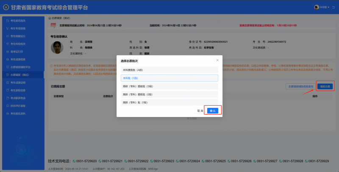
Task: Click the icon beside 考点联系电话 in sidebar
Action: pos(8,98)
